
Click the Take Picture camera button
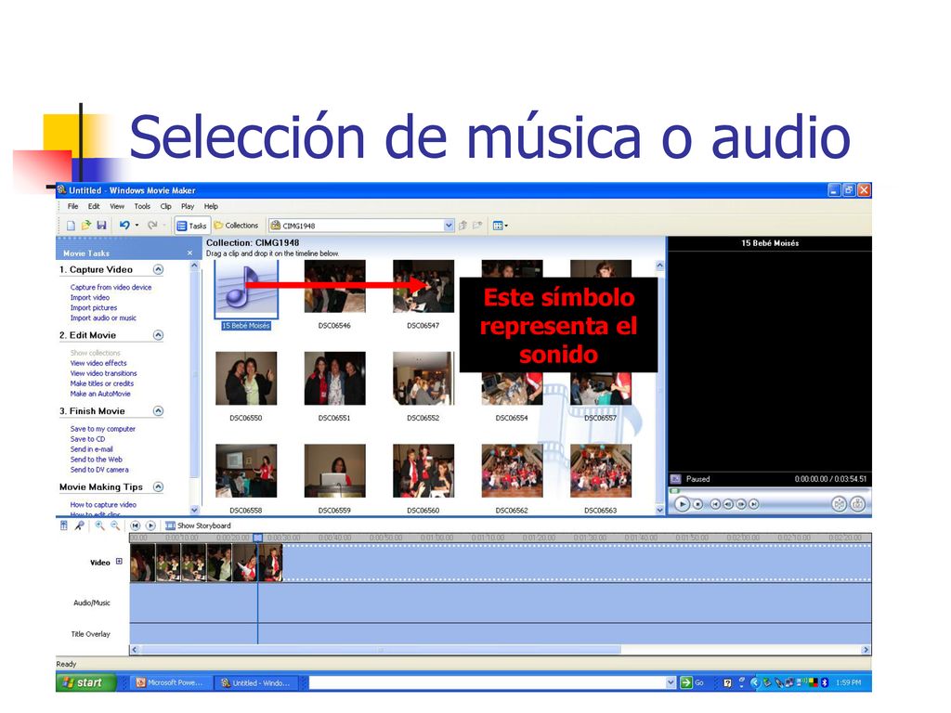(x=857, y=504)
